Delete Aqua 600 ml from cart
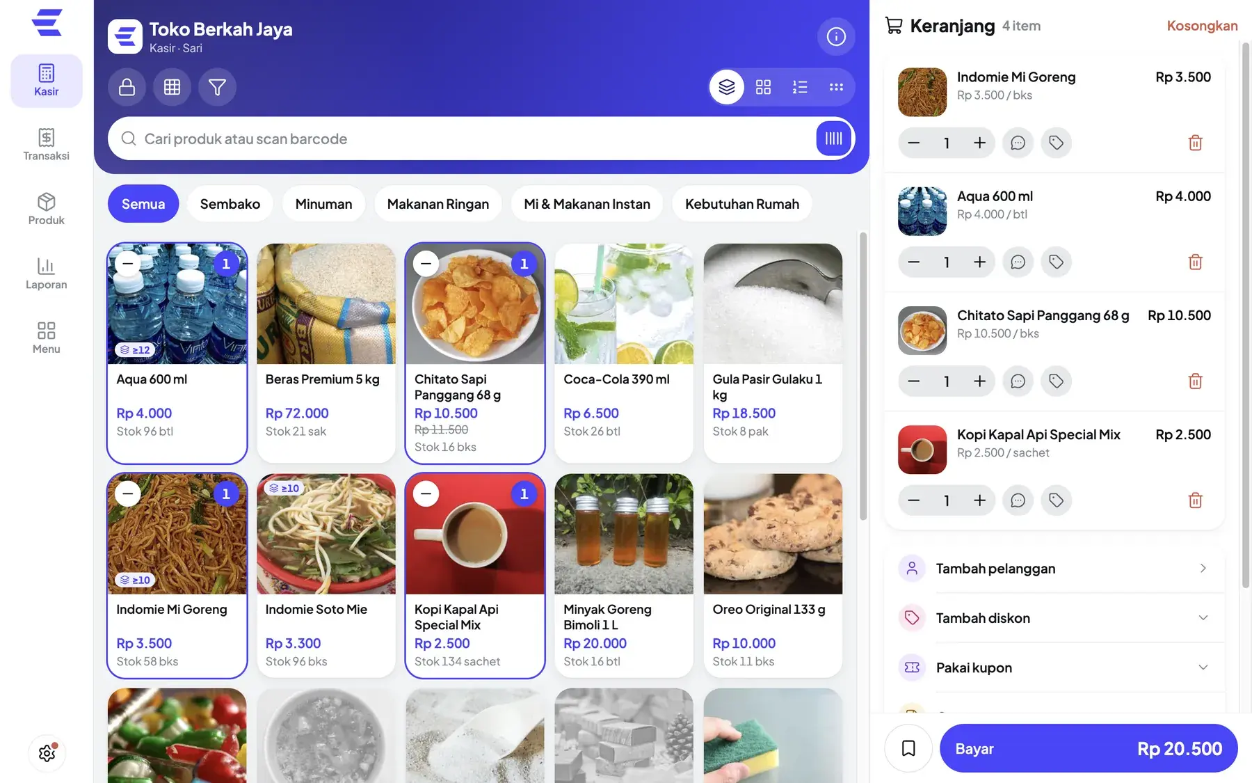1252x783 pixels. pos(1195,262)
